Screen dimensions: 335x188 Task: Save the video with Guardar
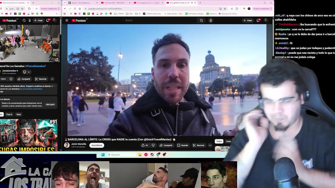[x=182, y=145]
